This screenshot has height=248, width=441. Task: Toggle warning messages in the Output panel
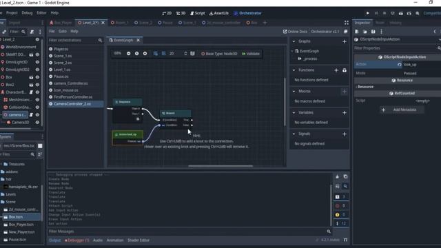pyautogui.click(x=340, y=214)
